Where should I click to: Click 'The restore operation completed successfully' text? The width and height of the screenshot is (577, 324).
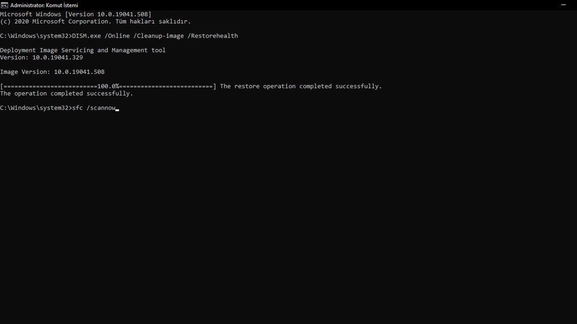(x=301, y=86)
